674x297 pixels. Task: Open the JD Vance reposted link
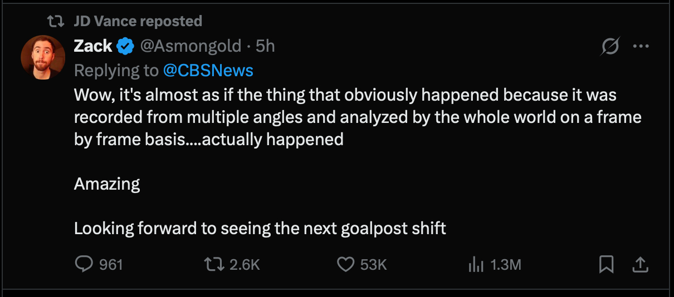pos(138,21)
